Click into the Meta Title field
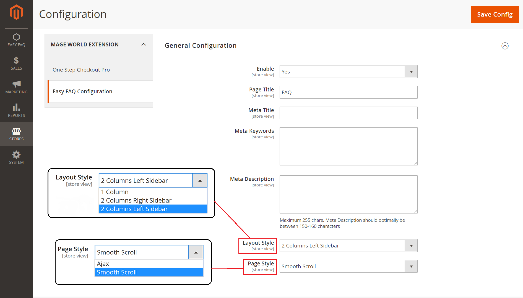 (348, 113)
